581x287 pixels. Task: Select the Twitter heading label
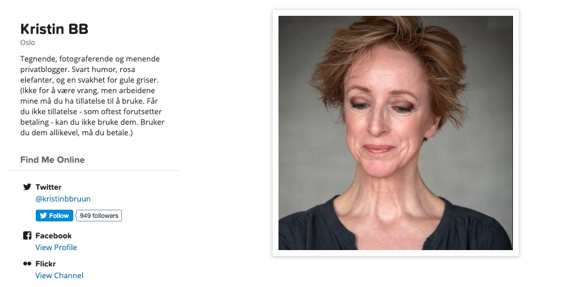pos(49,187)
